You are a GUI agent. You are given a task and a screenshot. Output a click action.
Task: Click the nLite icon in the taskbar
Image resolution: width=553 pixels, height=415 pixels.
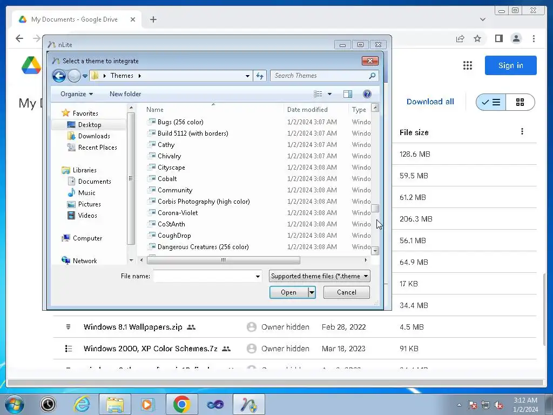pyautogui.click(x=248, y=404)
